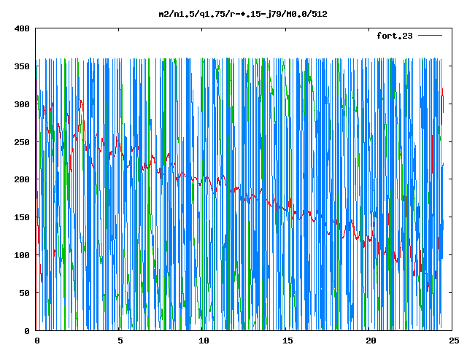Click the x-axis label 25
Viewport: 467px width, 350px height.
[x=454, y=341]
